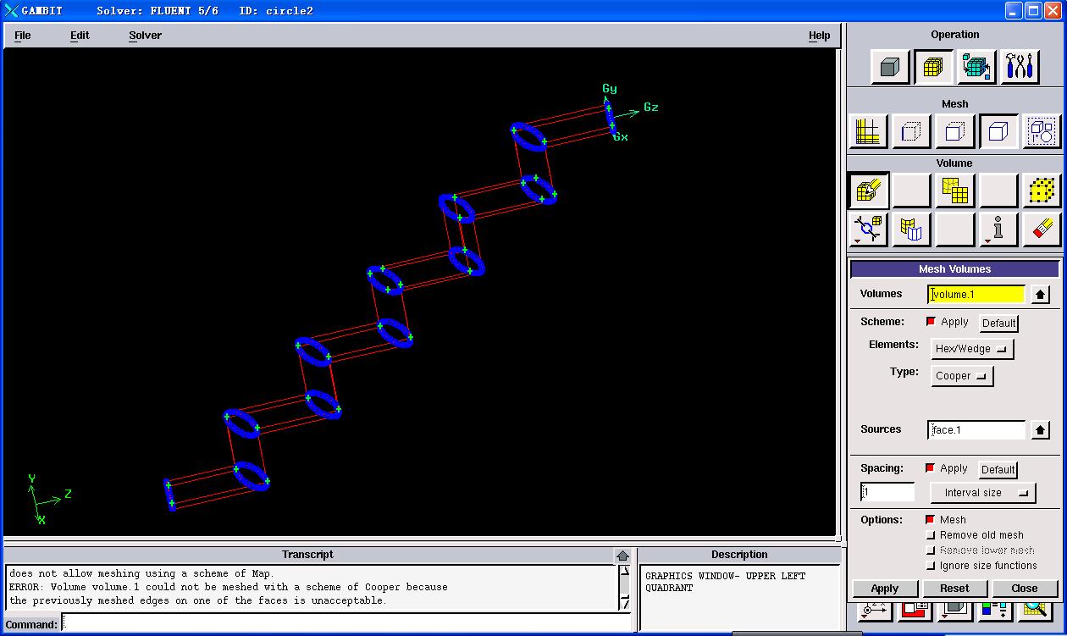The height and width of the screenshot is (636, 1067).
Task: Select the Mesh operation icon
Action: click(x=933, y=67)
